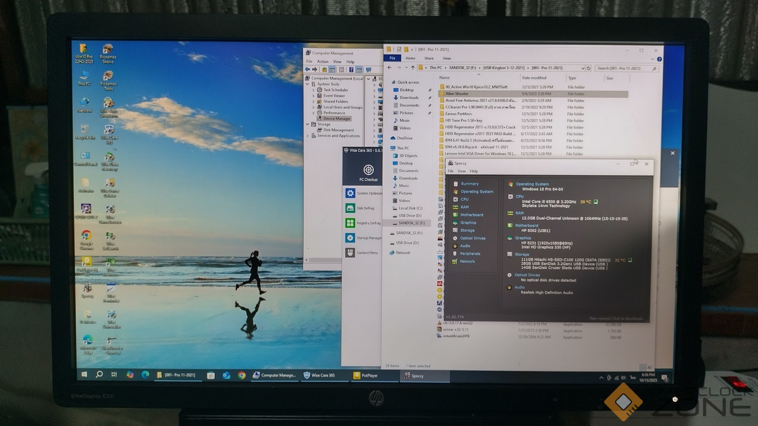
Task: Expand the Services and Applications node
Action: [x=308, y=136]
